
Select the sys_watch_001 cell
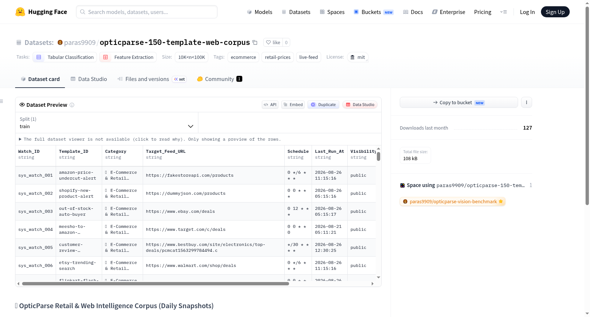[x=36, y=175]
